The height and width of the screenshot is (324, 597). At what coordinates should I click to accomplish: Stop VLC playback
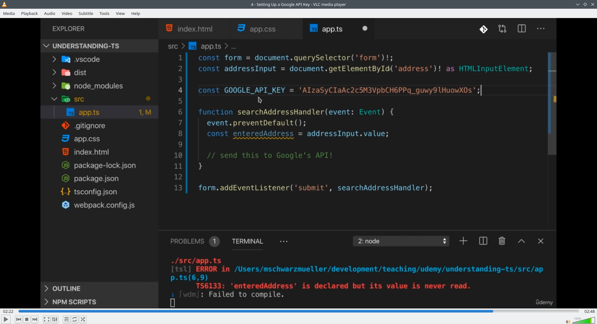[27, 319]
